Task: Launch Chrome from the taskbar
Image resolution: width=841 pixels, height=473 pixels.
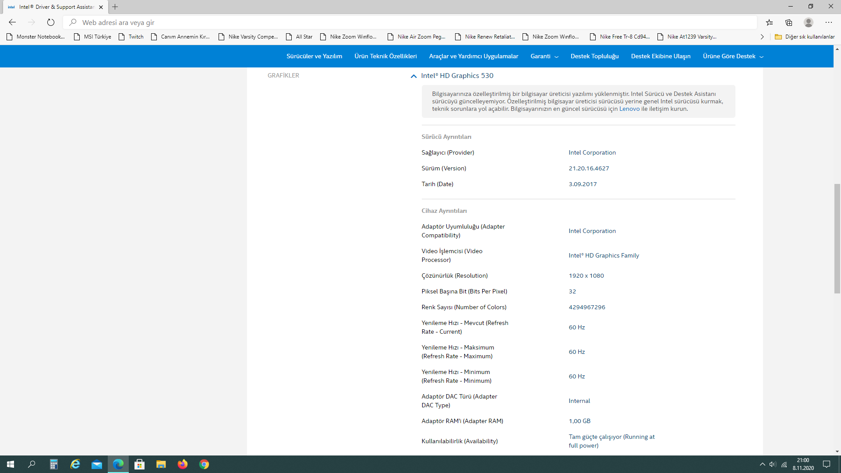Action: pos(204,464)
